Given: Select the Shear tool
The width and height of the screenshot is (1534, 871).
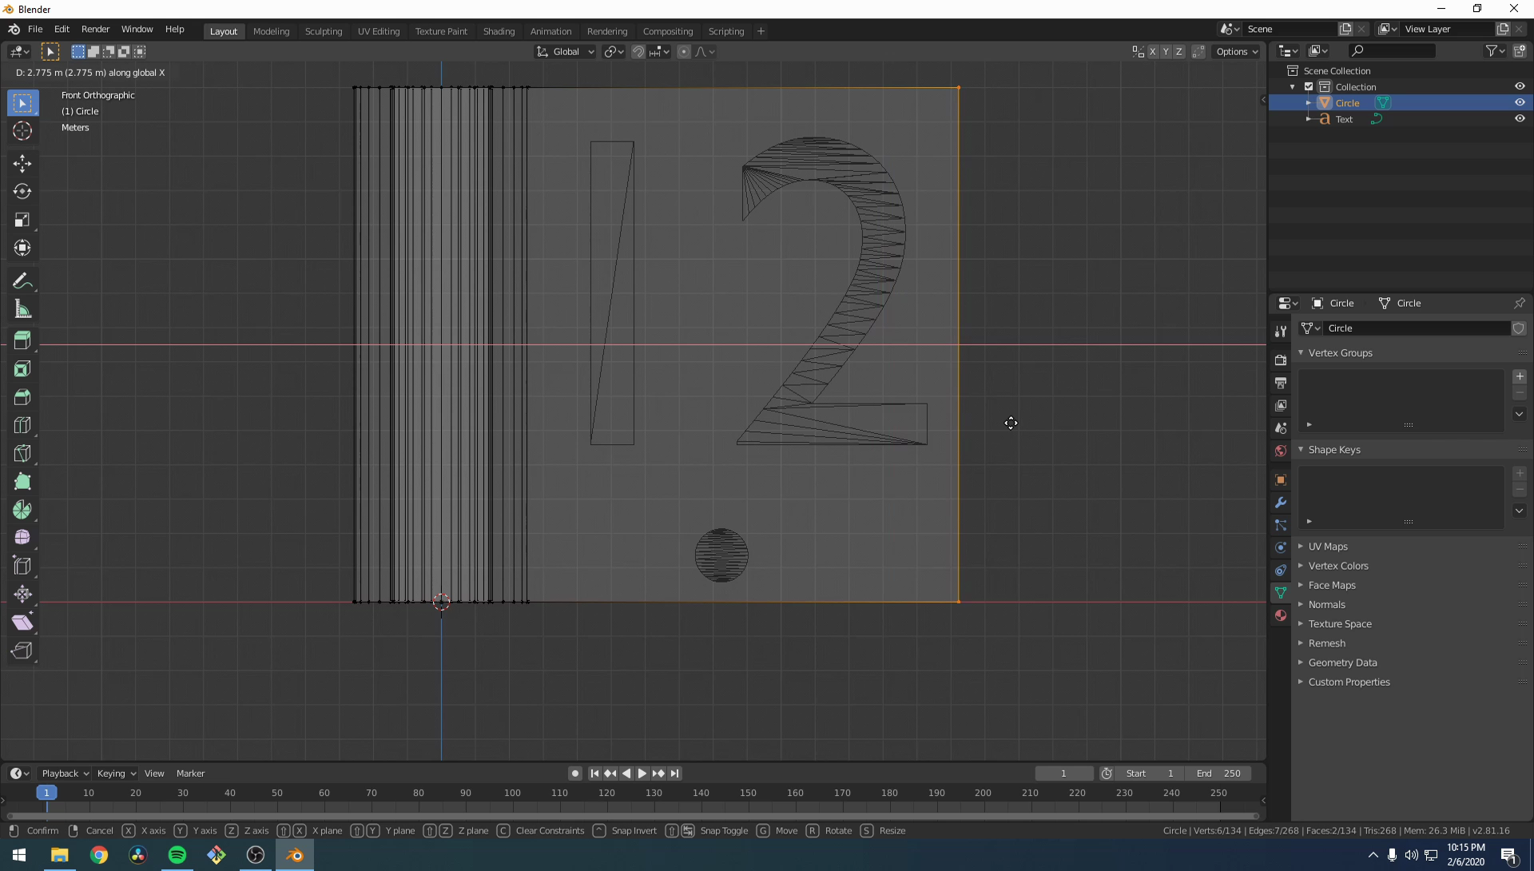Looking at the screenshot, I should click(22, 622).
